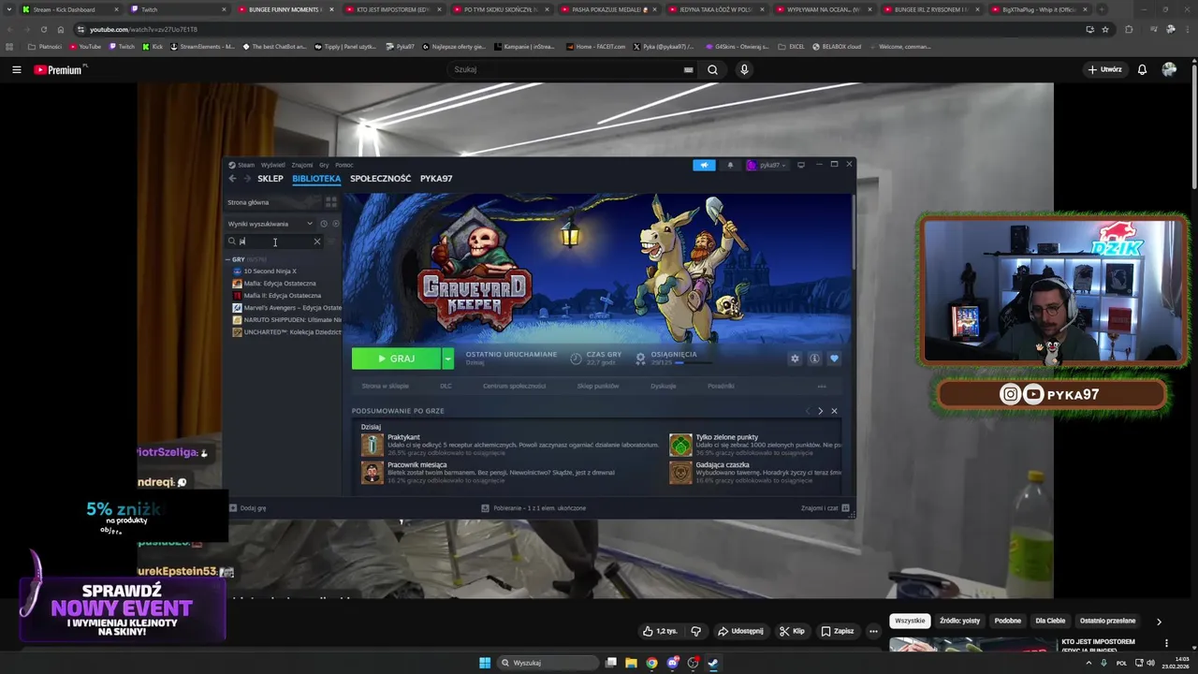This screenshot has width=1198, height=674.
Task: Click Pracownik miesiąca achievement icon
Action: (x=373, y=472)
